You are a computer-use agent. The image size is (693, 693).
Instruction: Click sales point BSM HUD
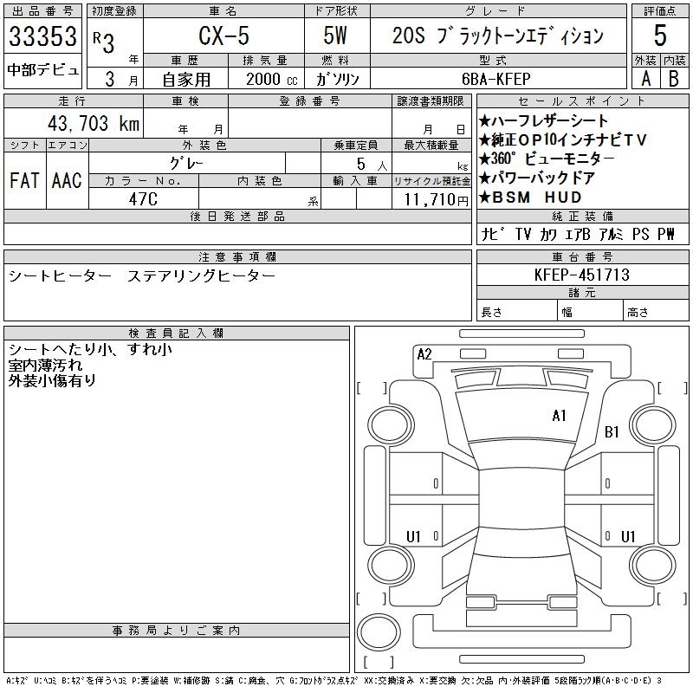point(530,197)
